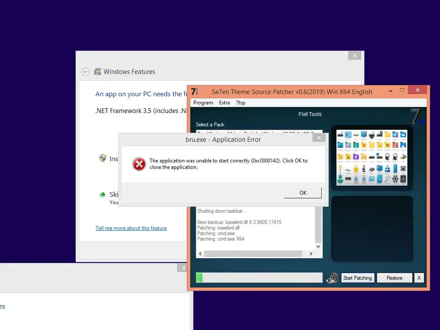Screen dimensions: 440x330
Task: Click the log's scroll left arrow
Action: (200, 254)
